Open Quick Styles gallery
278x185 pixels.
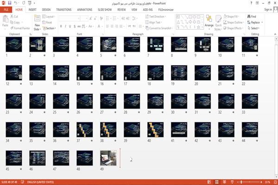tap(218, 23)
